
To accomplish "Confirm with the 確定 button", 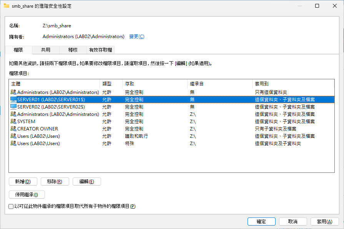I will 261,222.
